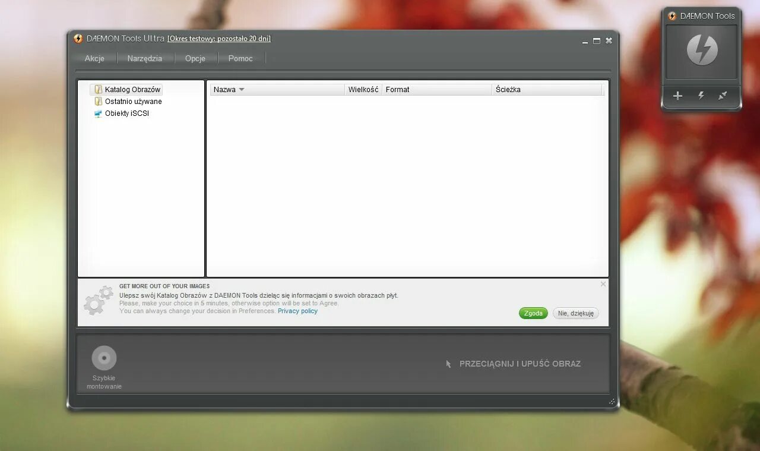The image size is (760, 451).
Task: Open the Opcje menu
Action: point(196,58)
